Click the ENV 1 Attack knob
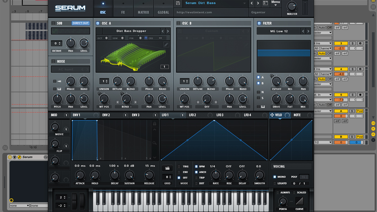This screenshot has width=377, height=212. (x=80, y=175)
